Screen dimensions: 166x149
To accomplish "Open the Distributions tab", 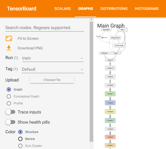I will pos(114,9).
